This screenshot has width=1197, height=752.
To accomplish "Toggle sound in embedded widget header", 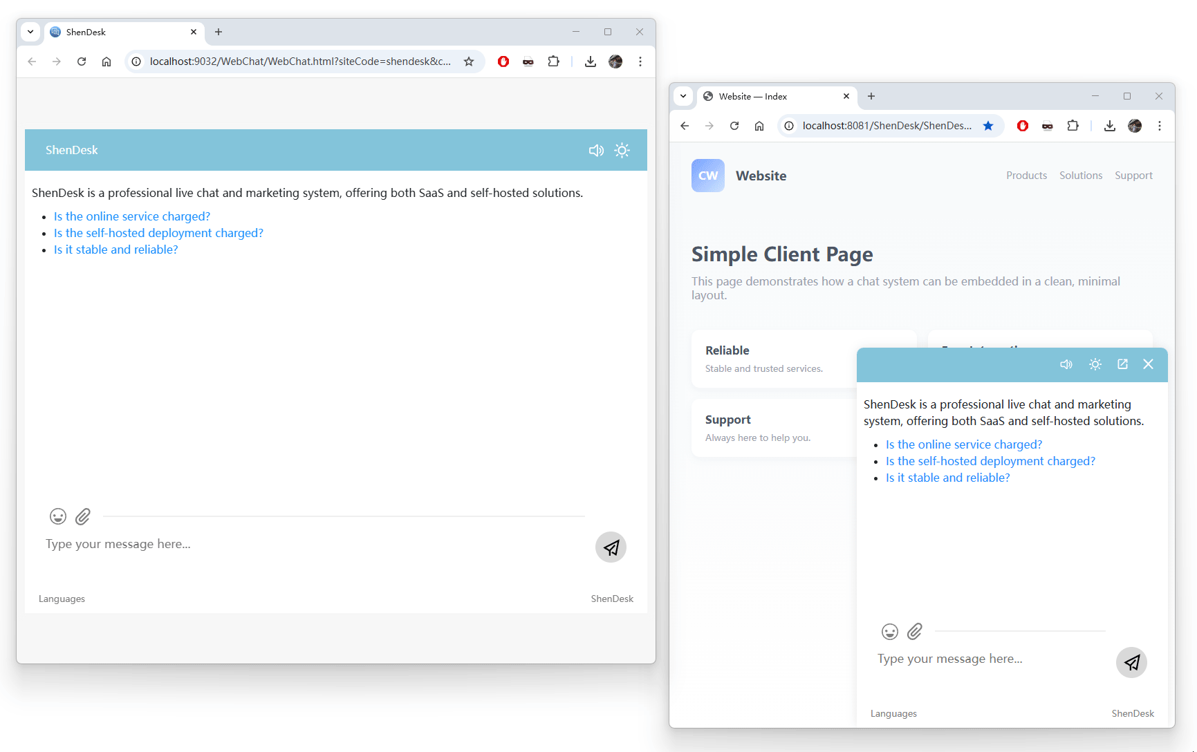I will pos(1066,364).
